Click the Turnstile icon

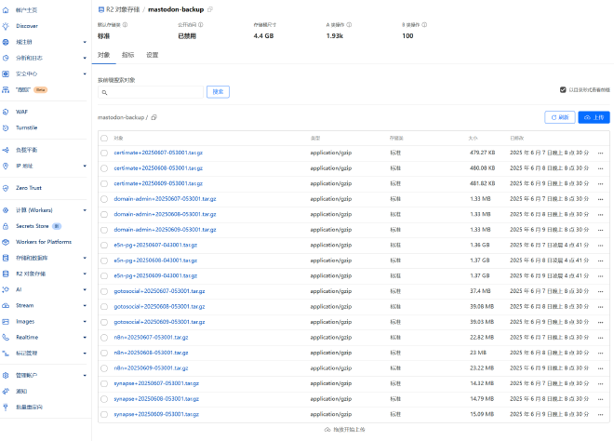pyautogui.click(x=6, y=127)
